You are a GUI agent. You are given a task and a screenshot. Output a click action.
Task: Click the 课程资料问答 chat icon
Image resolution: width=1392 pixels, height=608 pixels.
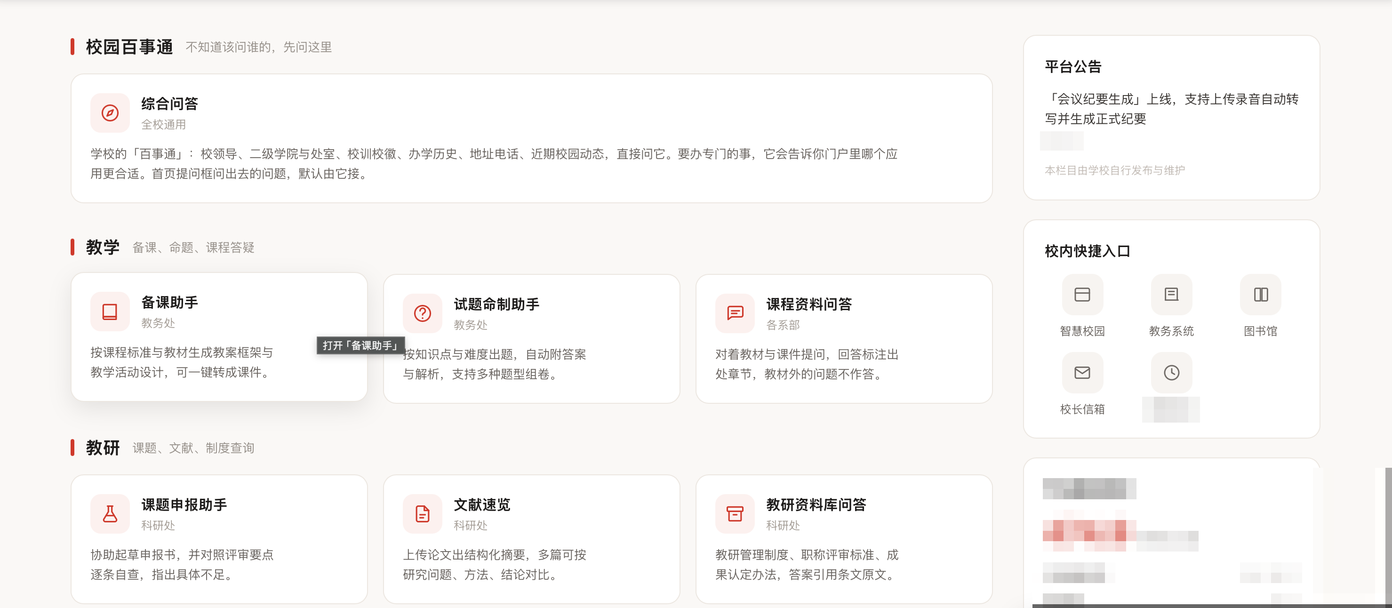[735, 313]
